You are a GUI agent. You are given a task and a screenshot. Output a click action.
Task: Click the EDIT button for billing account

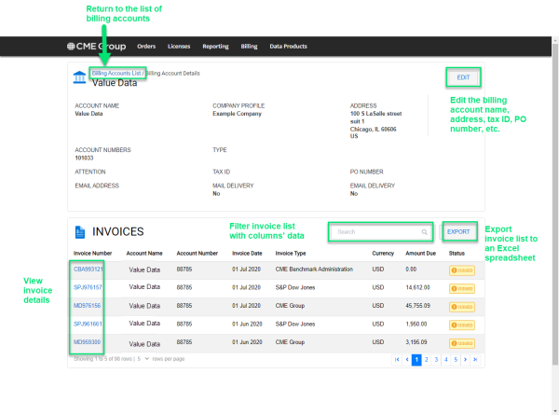coord(463,76)
